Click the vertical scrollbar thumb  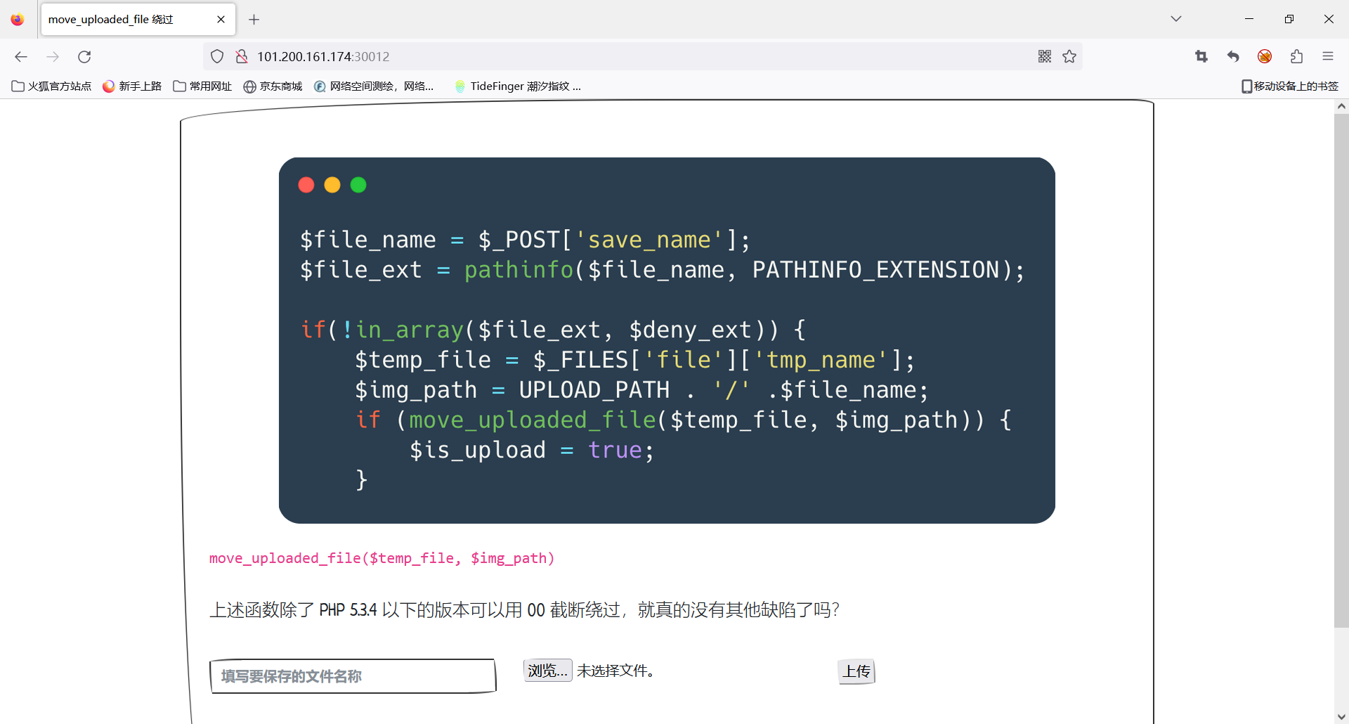pyautogui.click(x=1341, y=370)
